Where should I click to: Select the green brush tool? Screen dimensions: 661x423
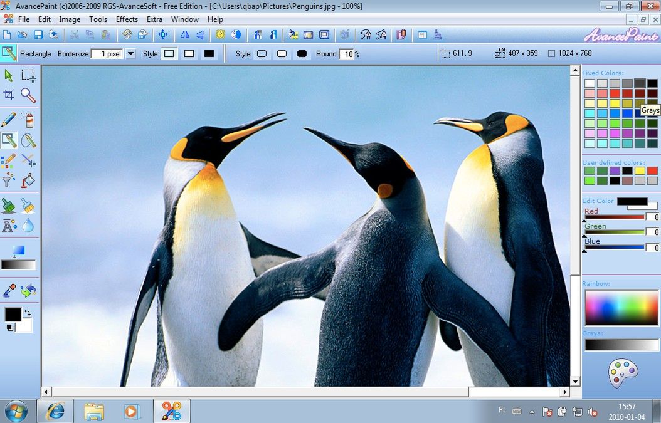tap(8, 206)
